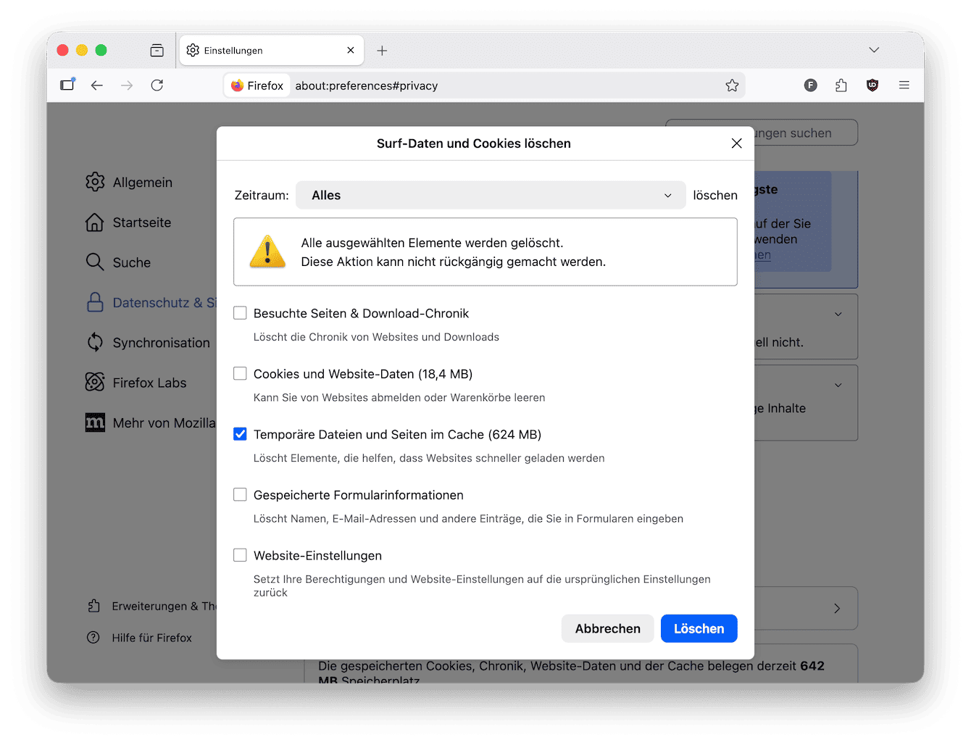The width and height of the screenshot is (971, 745).
Task: Open a new browser tab
Action: pyautogui.click(x=382, y=50)
